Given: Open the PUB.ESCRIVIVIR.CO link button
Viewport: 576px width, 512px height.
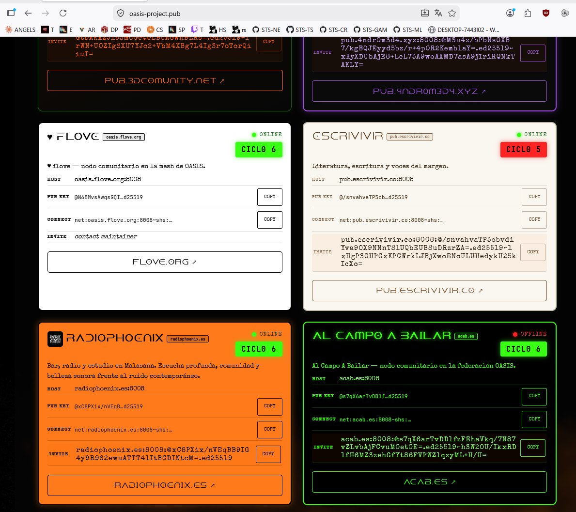Looking at the screenshot, I should (x=429, y=291).
